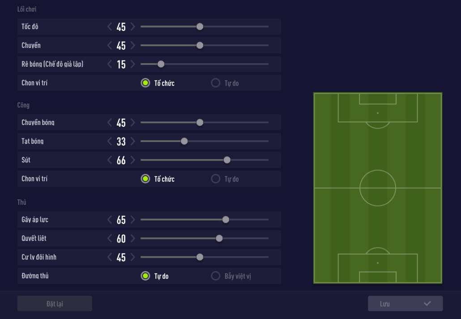Screen dimensions: 461x319
Task: Decrease the Tạt bóng value with left arrow
Action: click(x=110, y=141)
